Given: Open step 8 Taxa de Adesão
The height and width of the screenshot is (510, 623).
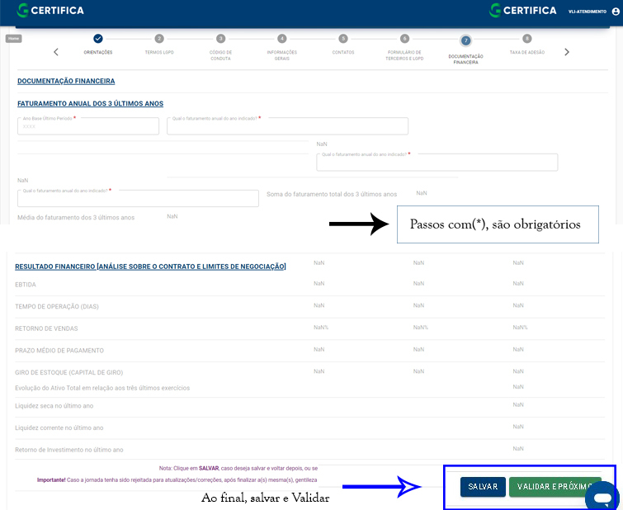Looking at the screenshot, I should 526,39.
